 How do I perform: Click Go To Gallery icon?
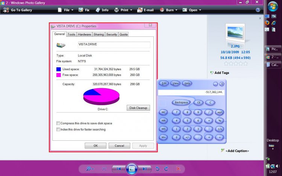pos(6,10)
